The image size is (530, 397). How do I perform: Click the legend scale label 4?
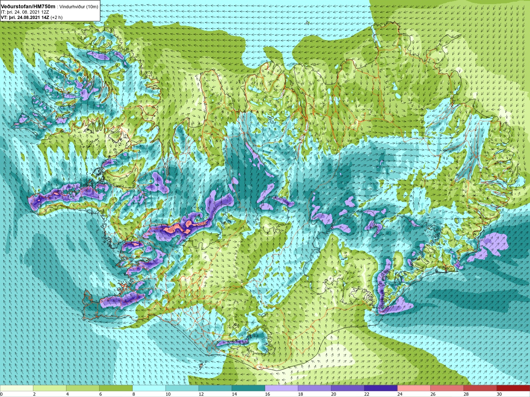(67, 394)
